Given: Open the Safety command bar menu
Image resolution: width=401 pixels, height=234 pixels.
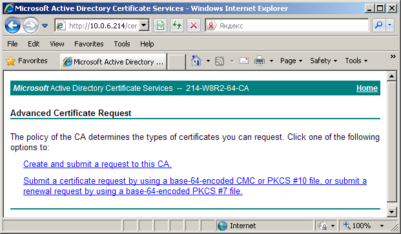Looking at the screenshot, I should 324,61.
